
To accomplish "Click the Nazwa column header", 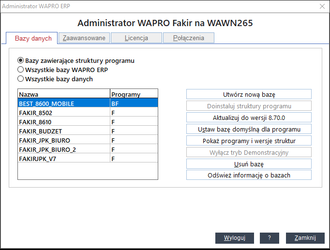I will (64, 94).
